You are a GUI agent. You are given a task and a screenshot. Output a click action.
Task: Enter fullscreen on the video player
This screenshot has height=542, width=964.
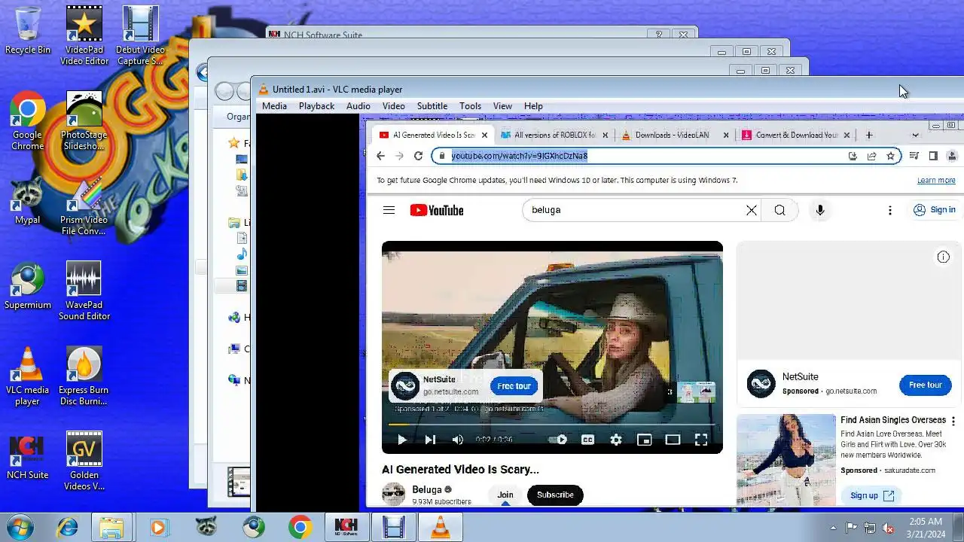point(700,440)
